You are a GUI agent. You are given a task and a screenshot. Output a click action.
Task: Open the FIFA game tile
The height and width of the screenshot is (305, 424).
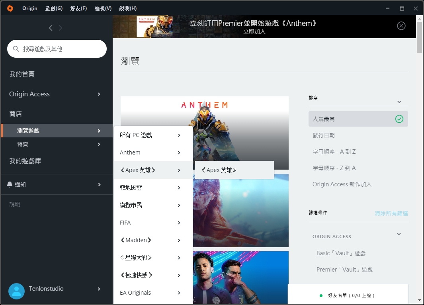click(x=240, y=278)
